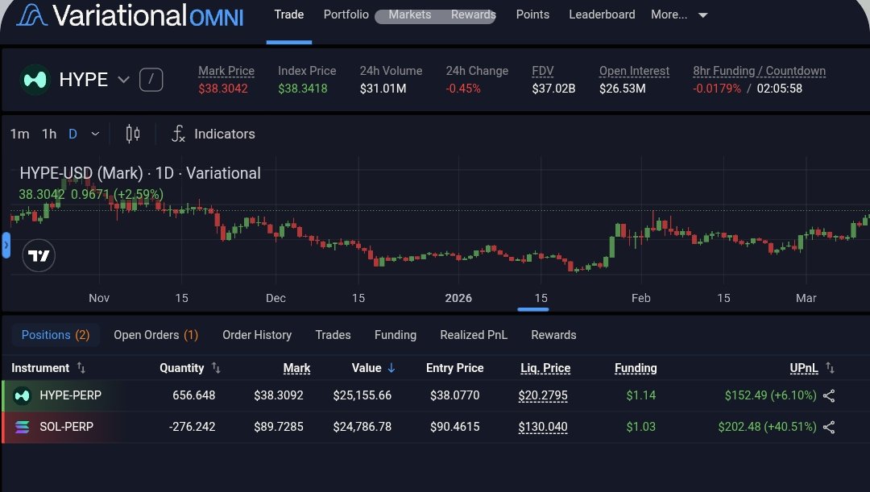Click SOL-PERP entry price $90.4615
The image size is (870, 492).
tap(455, 427)
